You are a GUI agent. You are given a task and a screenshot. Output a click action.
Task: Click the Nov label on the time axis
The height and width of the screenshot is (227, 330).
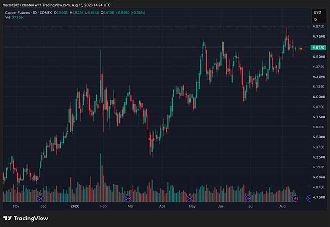(x=16, y=206)
